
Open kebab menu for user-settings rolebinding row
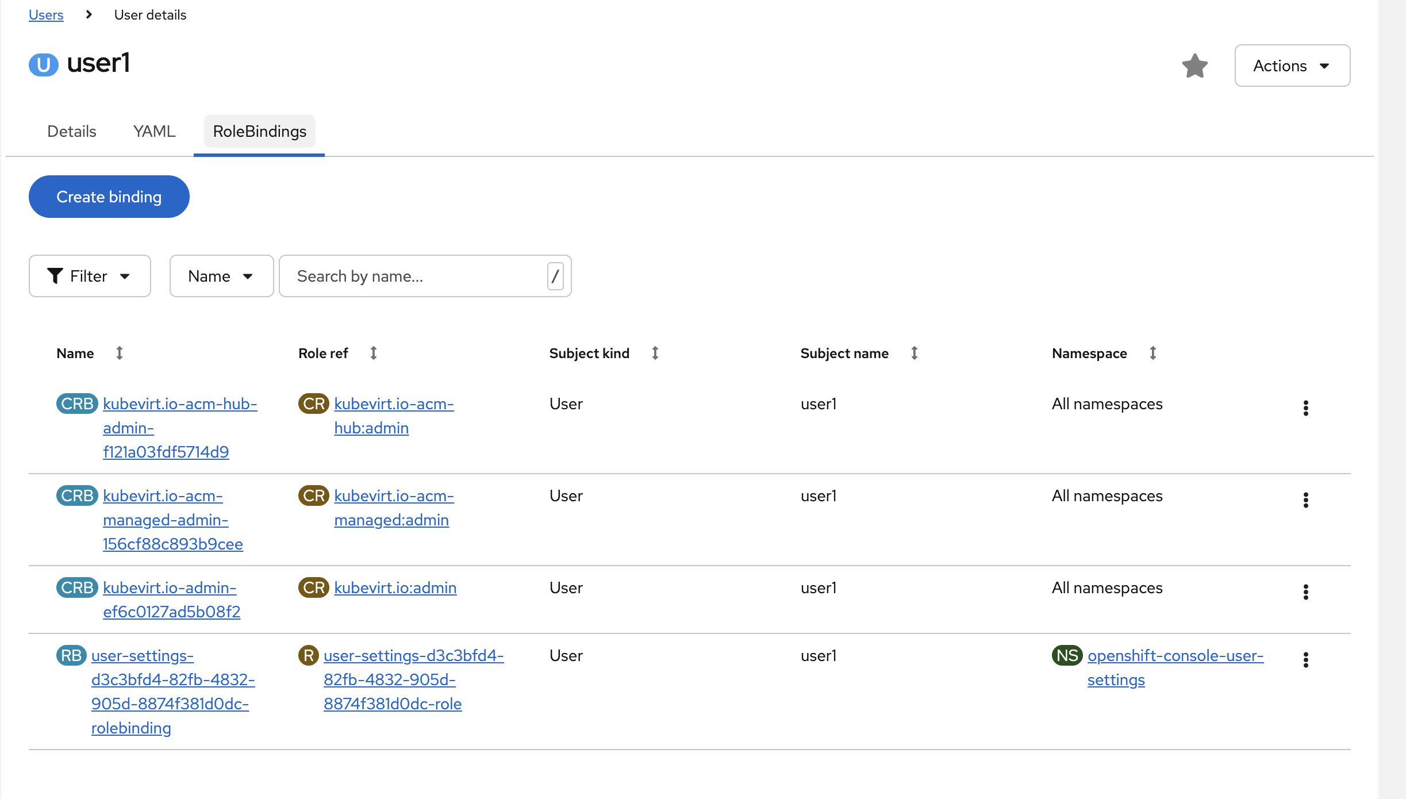tap(1305, 660)
